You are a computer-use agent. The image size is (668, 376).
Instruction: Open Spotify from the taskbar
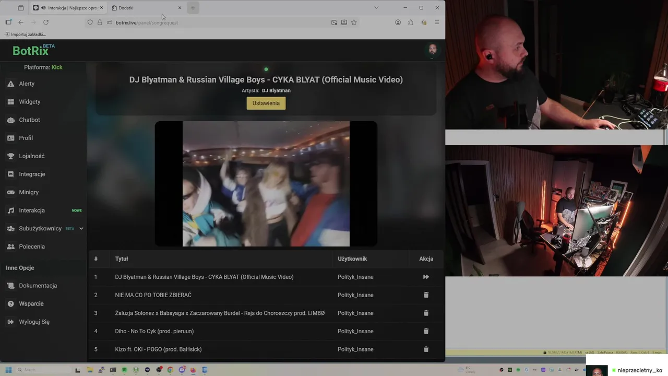[124, 370]
